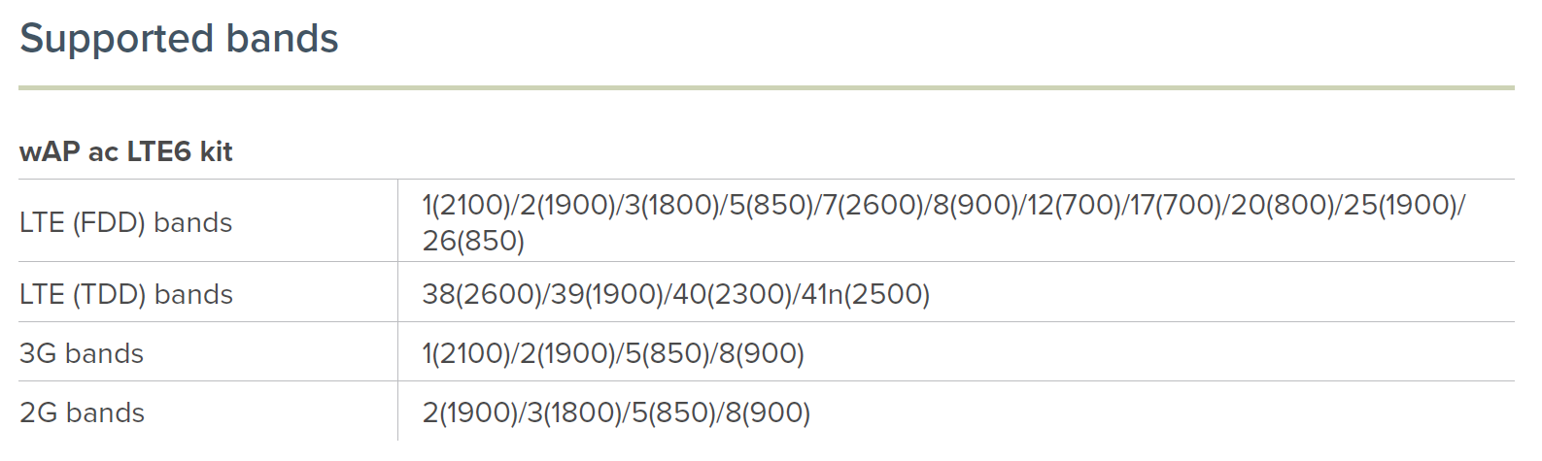Click the divider line below Supported bands
Viewport: 1542px width, 461px height.
point(766,88)
